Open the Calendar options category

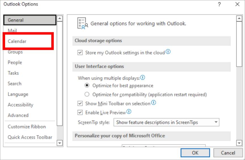click(x=17, y=41)
